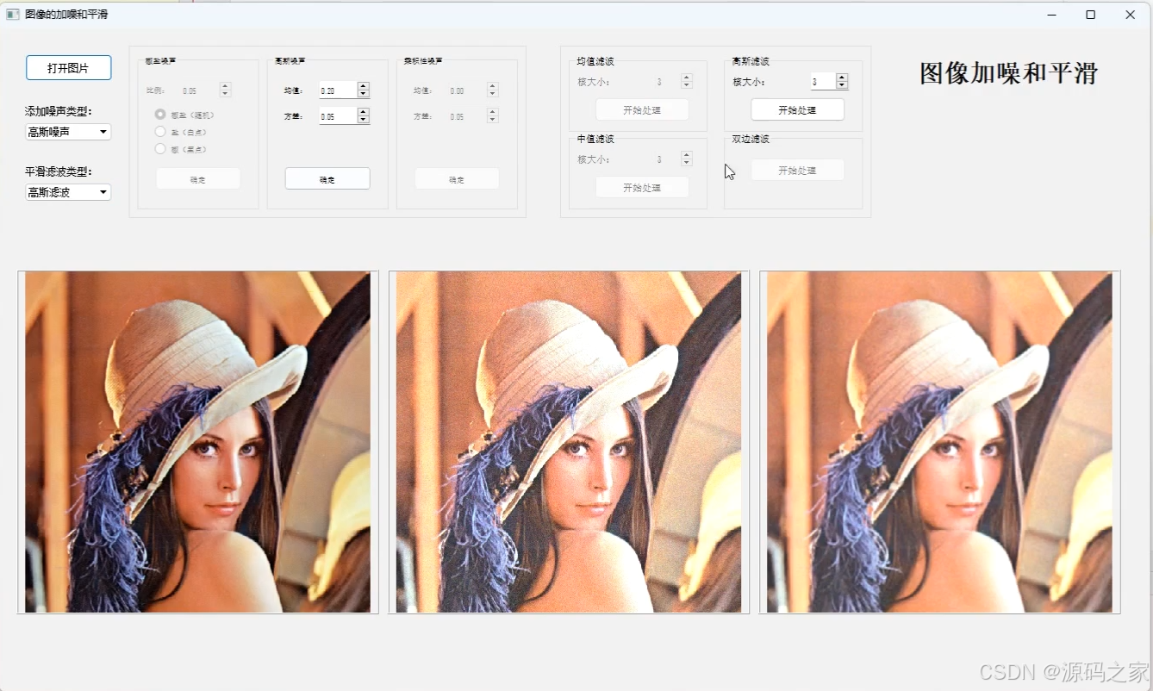Image resolution: width=1153 pixels, height=691 pixels.
Task: Click the 核大小 field in 高斯滤波 panel
Action: click(x=823, y=81)
